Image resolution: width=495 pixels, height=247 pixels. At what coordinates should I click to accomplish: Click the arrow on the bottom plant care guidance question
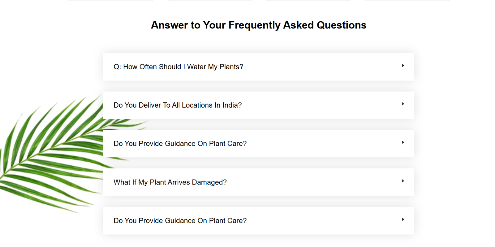click(x=403, y=219)
